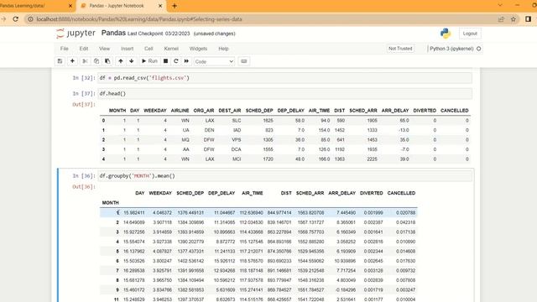Share this page icon in address bar
Viewport: 537px width, 302px height.
[501, 19]
